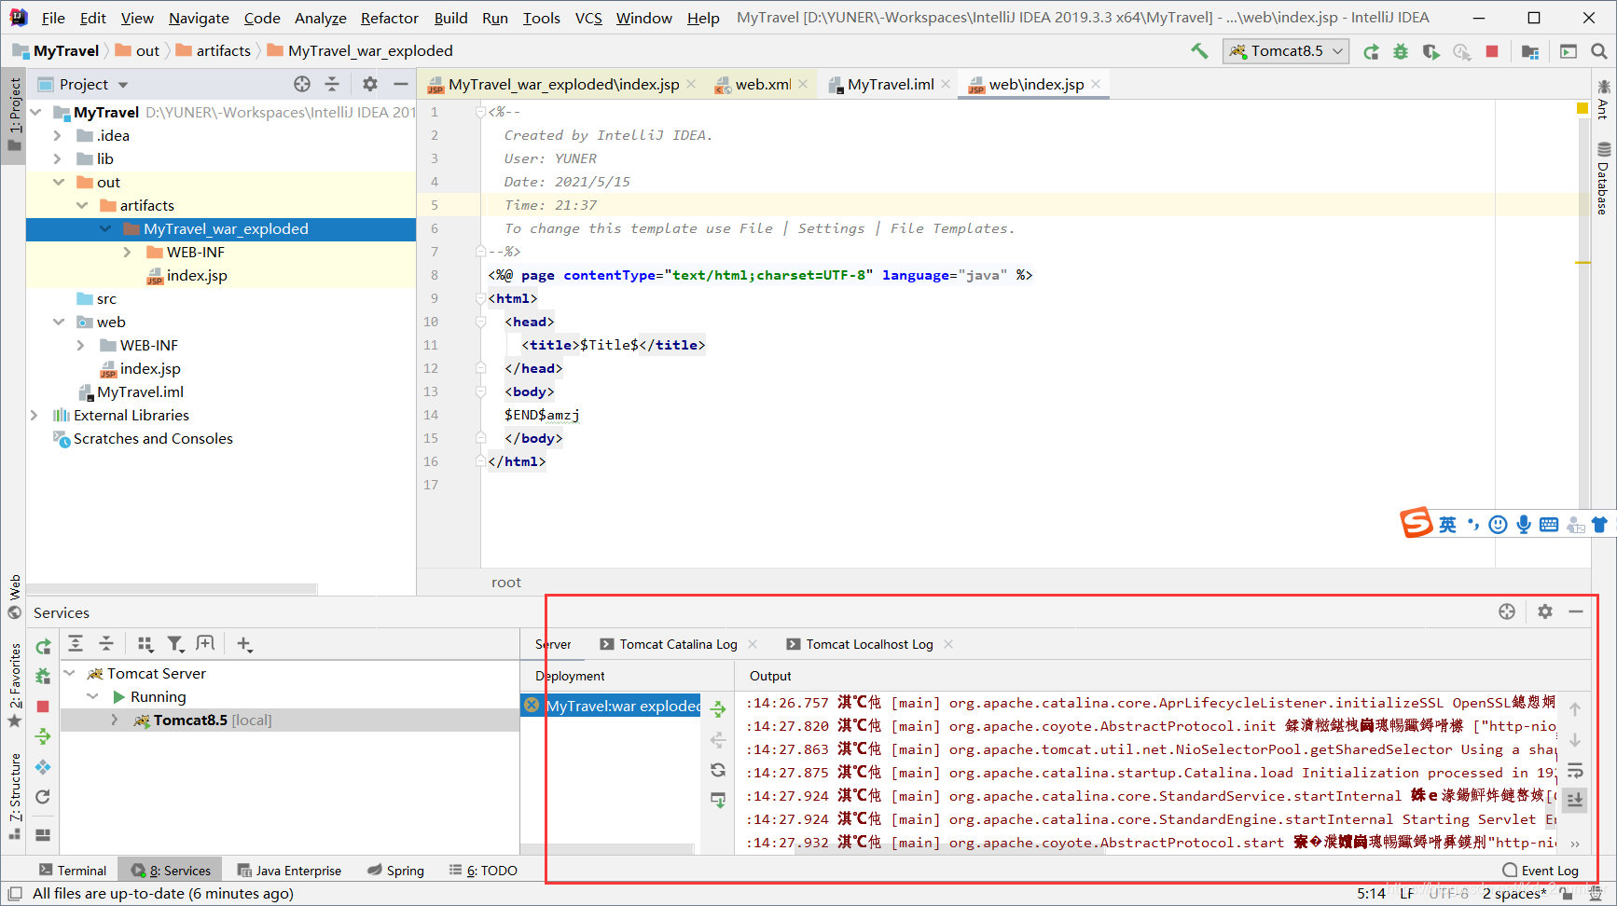The height and width of the screenshot is (906, 1617).
Task: Open the Analyze menu
Action: point(320,18)
